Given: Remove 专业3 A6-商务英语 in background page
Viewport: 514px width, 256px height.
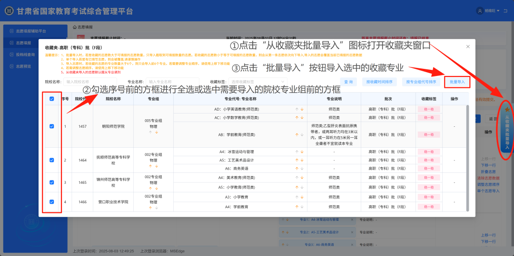Looking at the screenshot, I should tap(352, 245).
